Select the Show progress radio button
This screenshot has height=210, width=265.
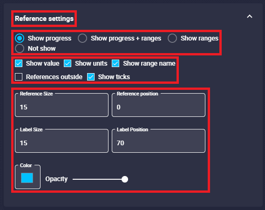(x=20, y=38)
